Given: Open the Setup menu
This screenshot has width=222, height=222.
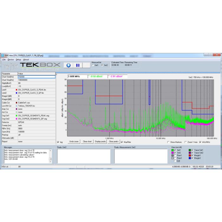Looking at the screenshot, I should [18, 60].
